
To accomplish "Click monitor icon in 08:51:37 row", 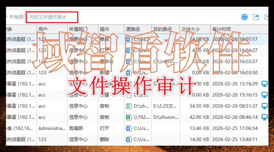I will point(265,106).
